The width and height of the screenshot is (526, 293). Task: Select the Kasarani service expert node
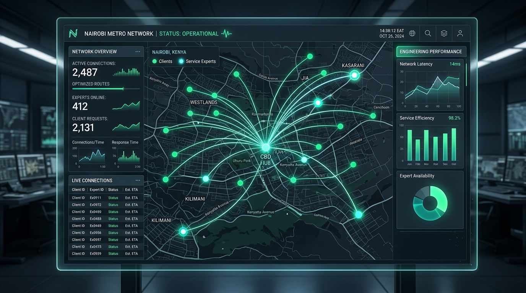[x=354, y=76]
